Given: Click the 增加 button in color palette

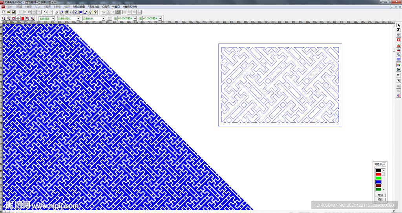Looking at the screenshot, I should click(x=380, y=195).
